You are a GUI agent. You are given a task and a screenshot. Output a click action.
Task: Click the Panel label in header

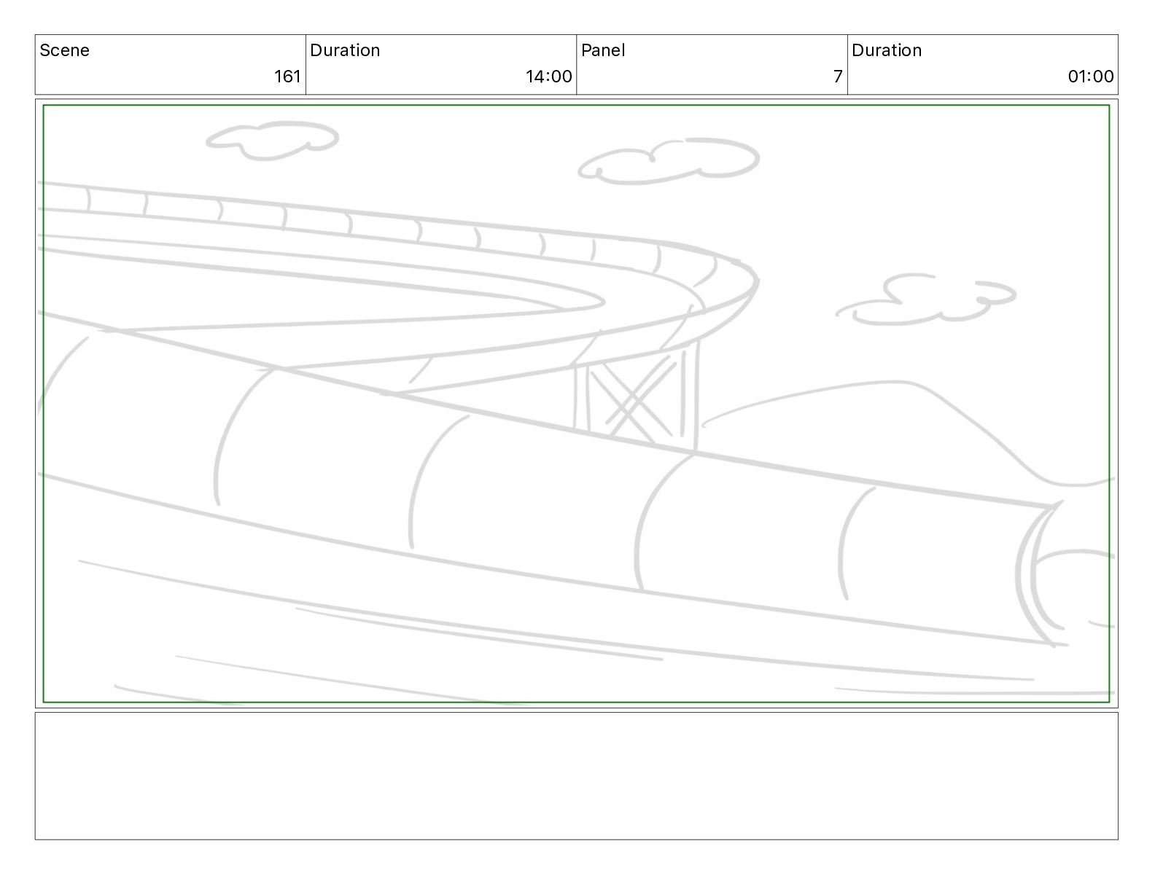[x=603, y=50]
